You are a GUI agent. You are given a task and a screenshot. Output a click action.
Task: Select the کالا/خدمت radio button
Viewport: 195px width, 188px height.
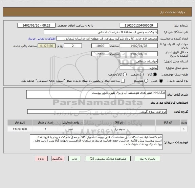(x=125, y=75)
